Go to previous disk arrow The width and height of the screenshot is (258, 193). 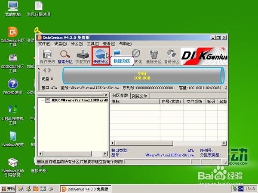click(45, 70)
